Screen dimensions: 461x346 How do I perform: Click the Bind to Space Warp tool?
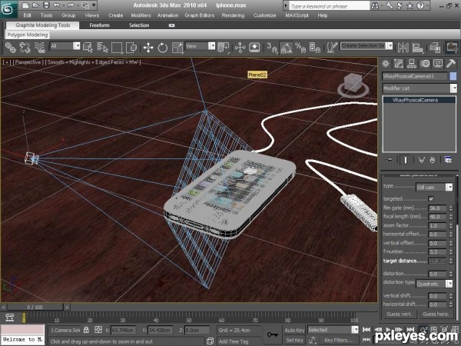coord(40,48)
